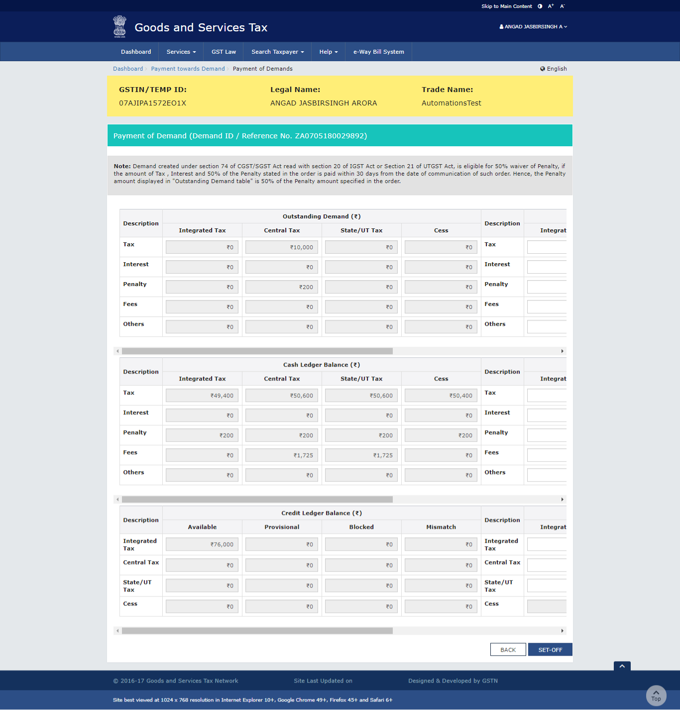
Task: Click the user icon next to ANGAD JASBIRSINGH A
Action: tap(500, 27)
